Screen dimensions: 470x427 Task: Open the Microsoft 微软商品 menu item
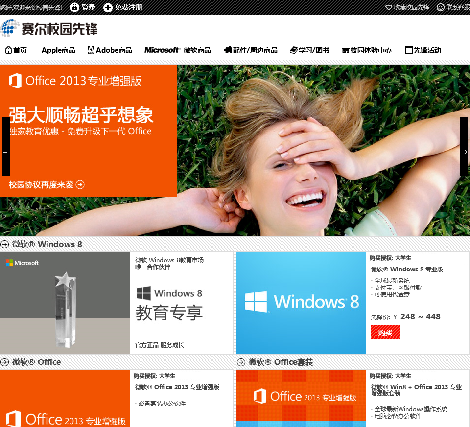pos(178,50)
